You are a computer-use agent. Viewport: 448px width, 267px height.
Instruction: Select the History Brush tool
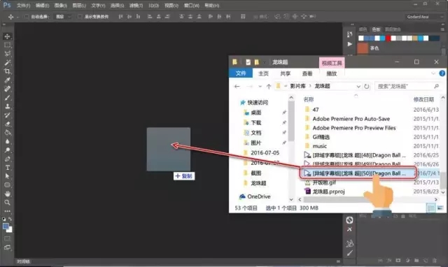(8, 115)
